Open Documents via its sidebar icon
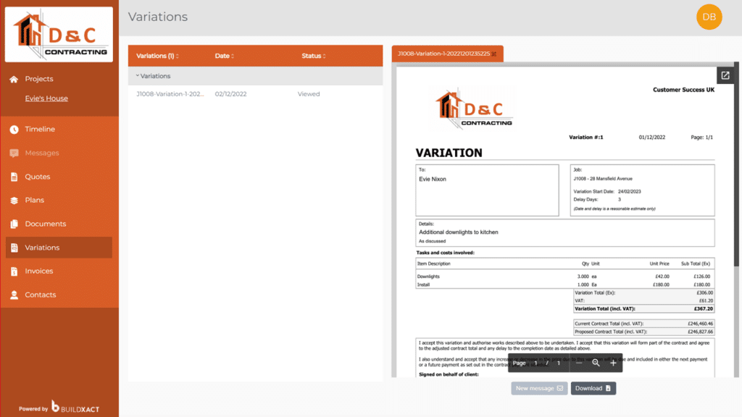 coord(14,224)
